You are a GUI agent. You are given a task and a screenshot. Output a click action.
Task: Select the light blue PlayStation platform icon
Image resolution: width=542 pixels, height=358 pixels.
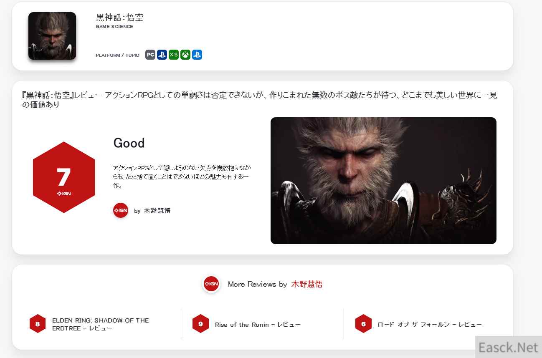coord(197,55)
